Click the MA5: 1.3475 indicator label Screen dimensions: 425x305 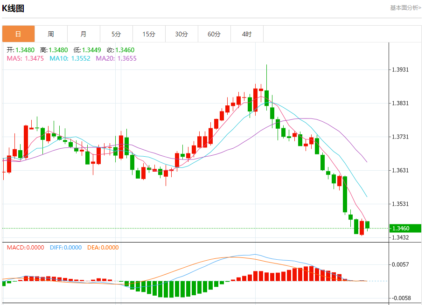tap(25, 58)
